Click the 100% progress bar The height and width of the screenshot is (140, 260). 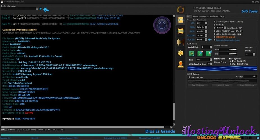coord(130,135)
